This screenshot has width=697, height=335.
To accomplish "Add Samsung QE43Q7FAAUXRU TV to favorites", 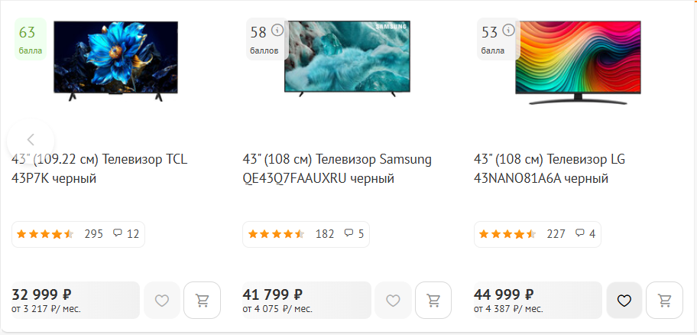I will [x=393, y=301].
